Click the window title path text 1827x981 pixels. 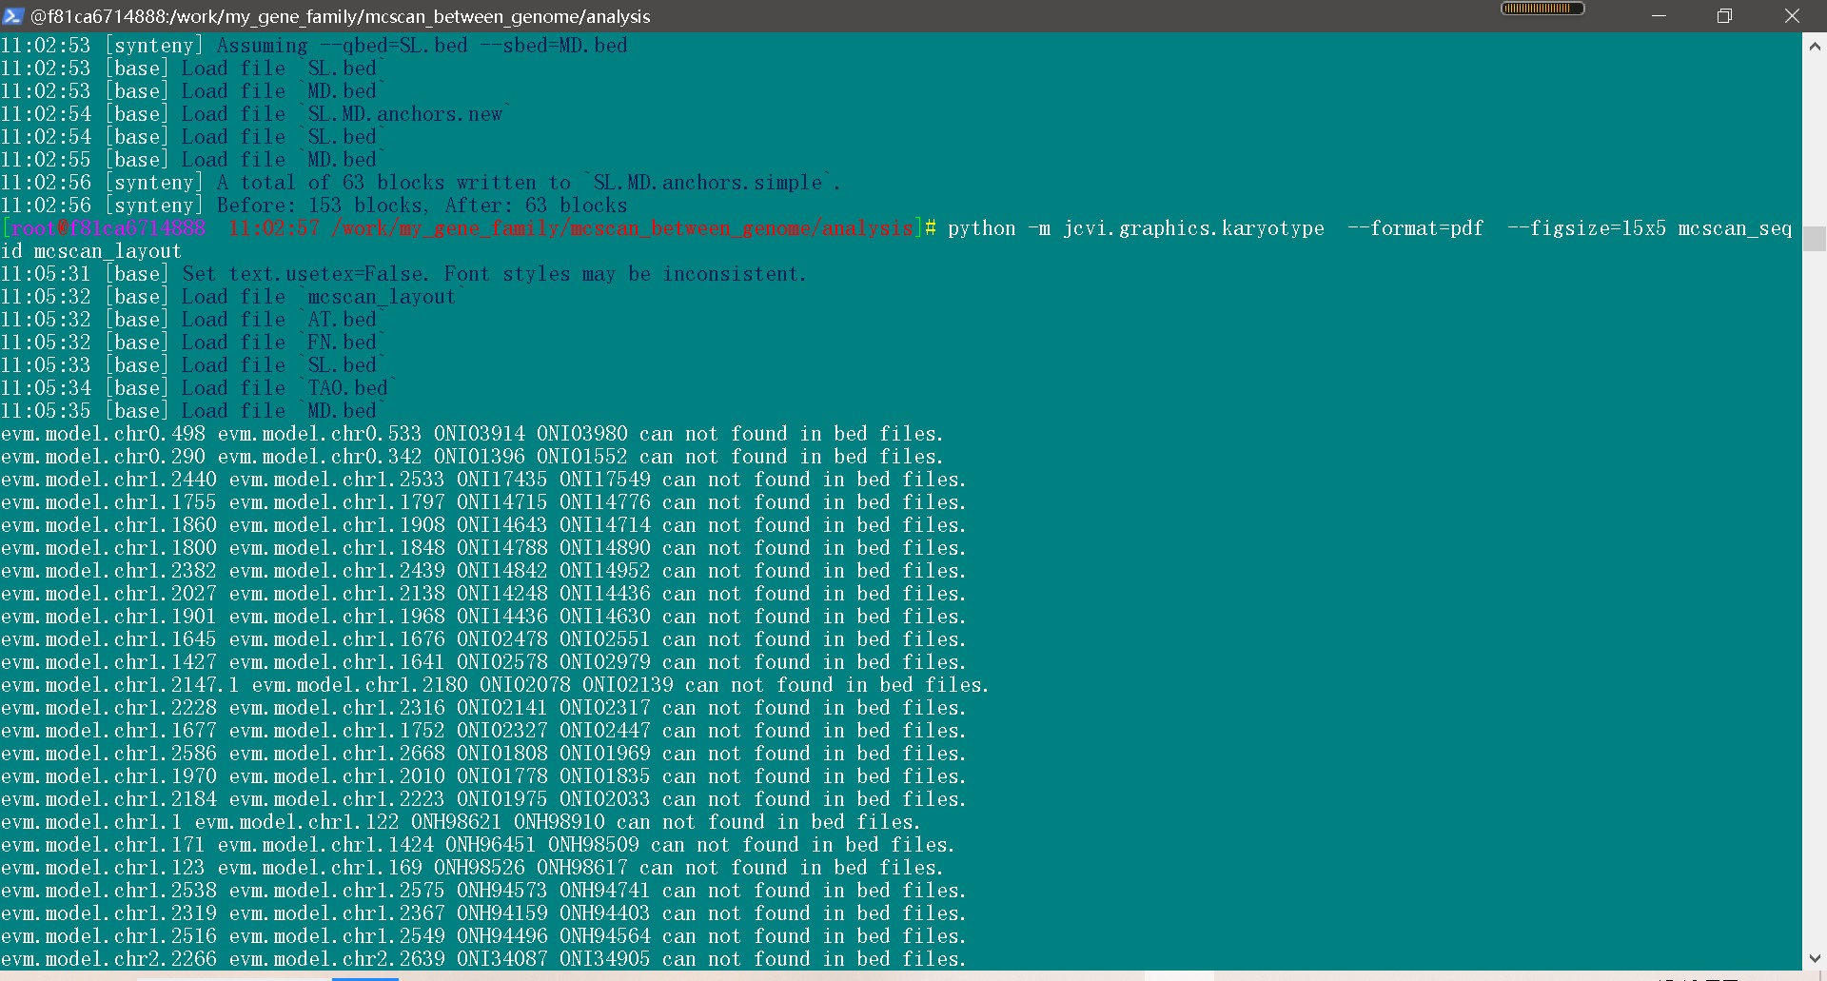point(341,16)
